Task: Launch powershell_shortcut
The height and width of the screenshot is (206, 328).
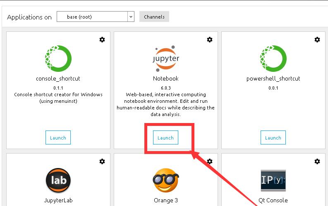Action: click(x=273, y=137)
